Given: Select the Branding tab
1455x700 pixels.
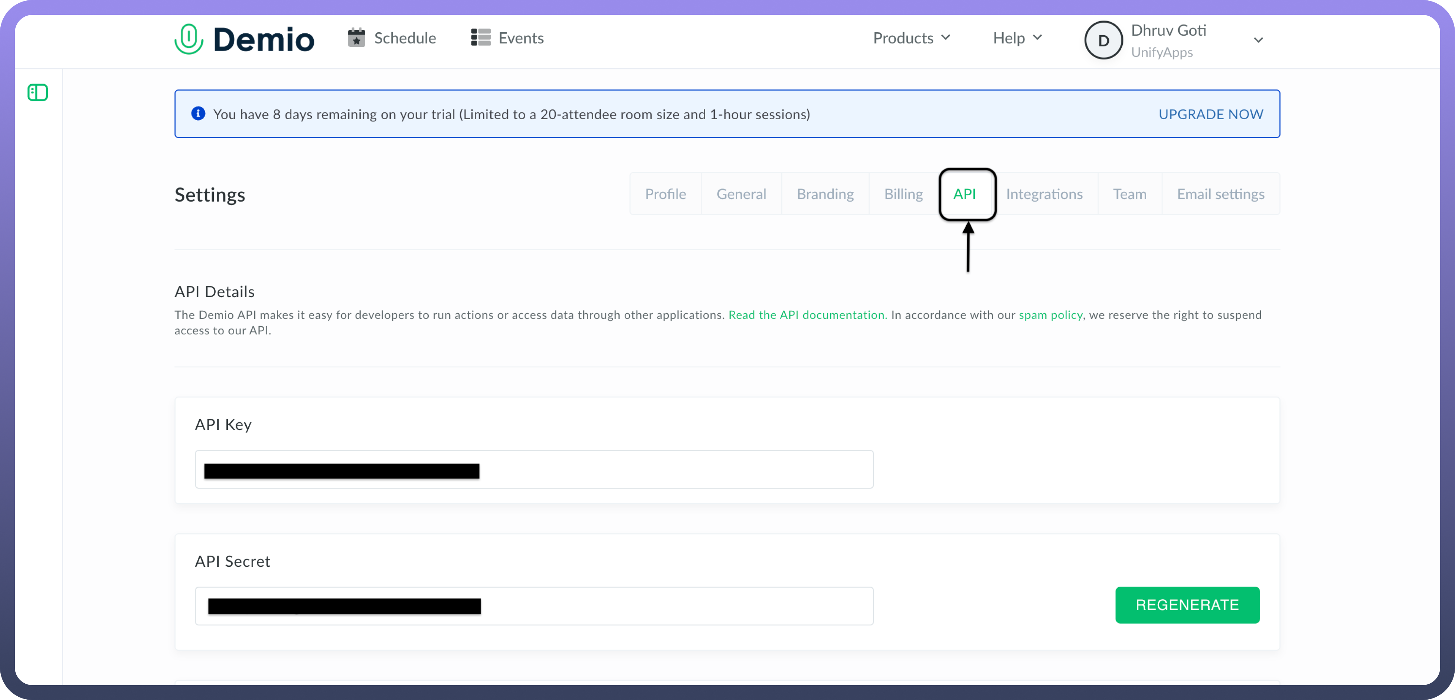Looking at the screenshot, I should click(x=825, y=194).
